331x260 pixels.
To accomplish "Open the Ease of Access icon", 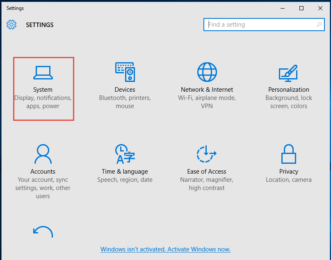I will [x=207, y=154].
